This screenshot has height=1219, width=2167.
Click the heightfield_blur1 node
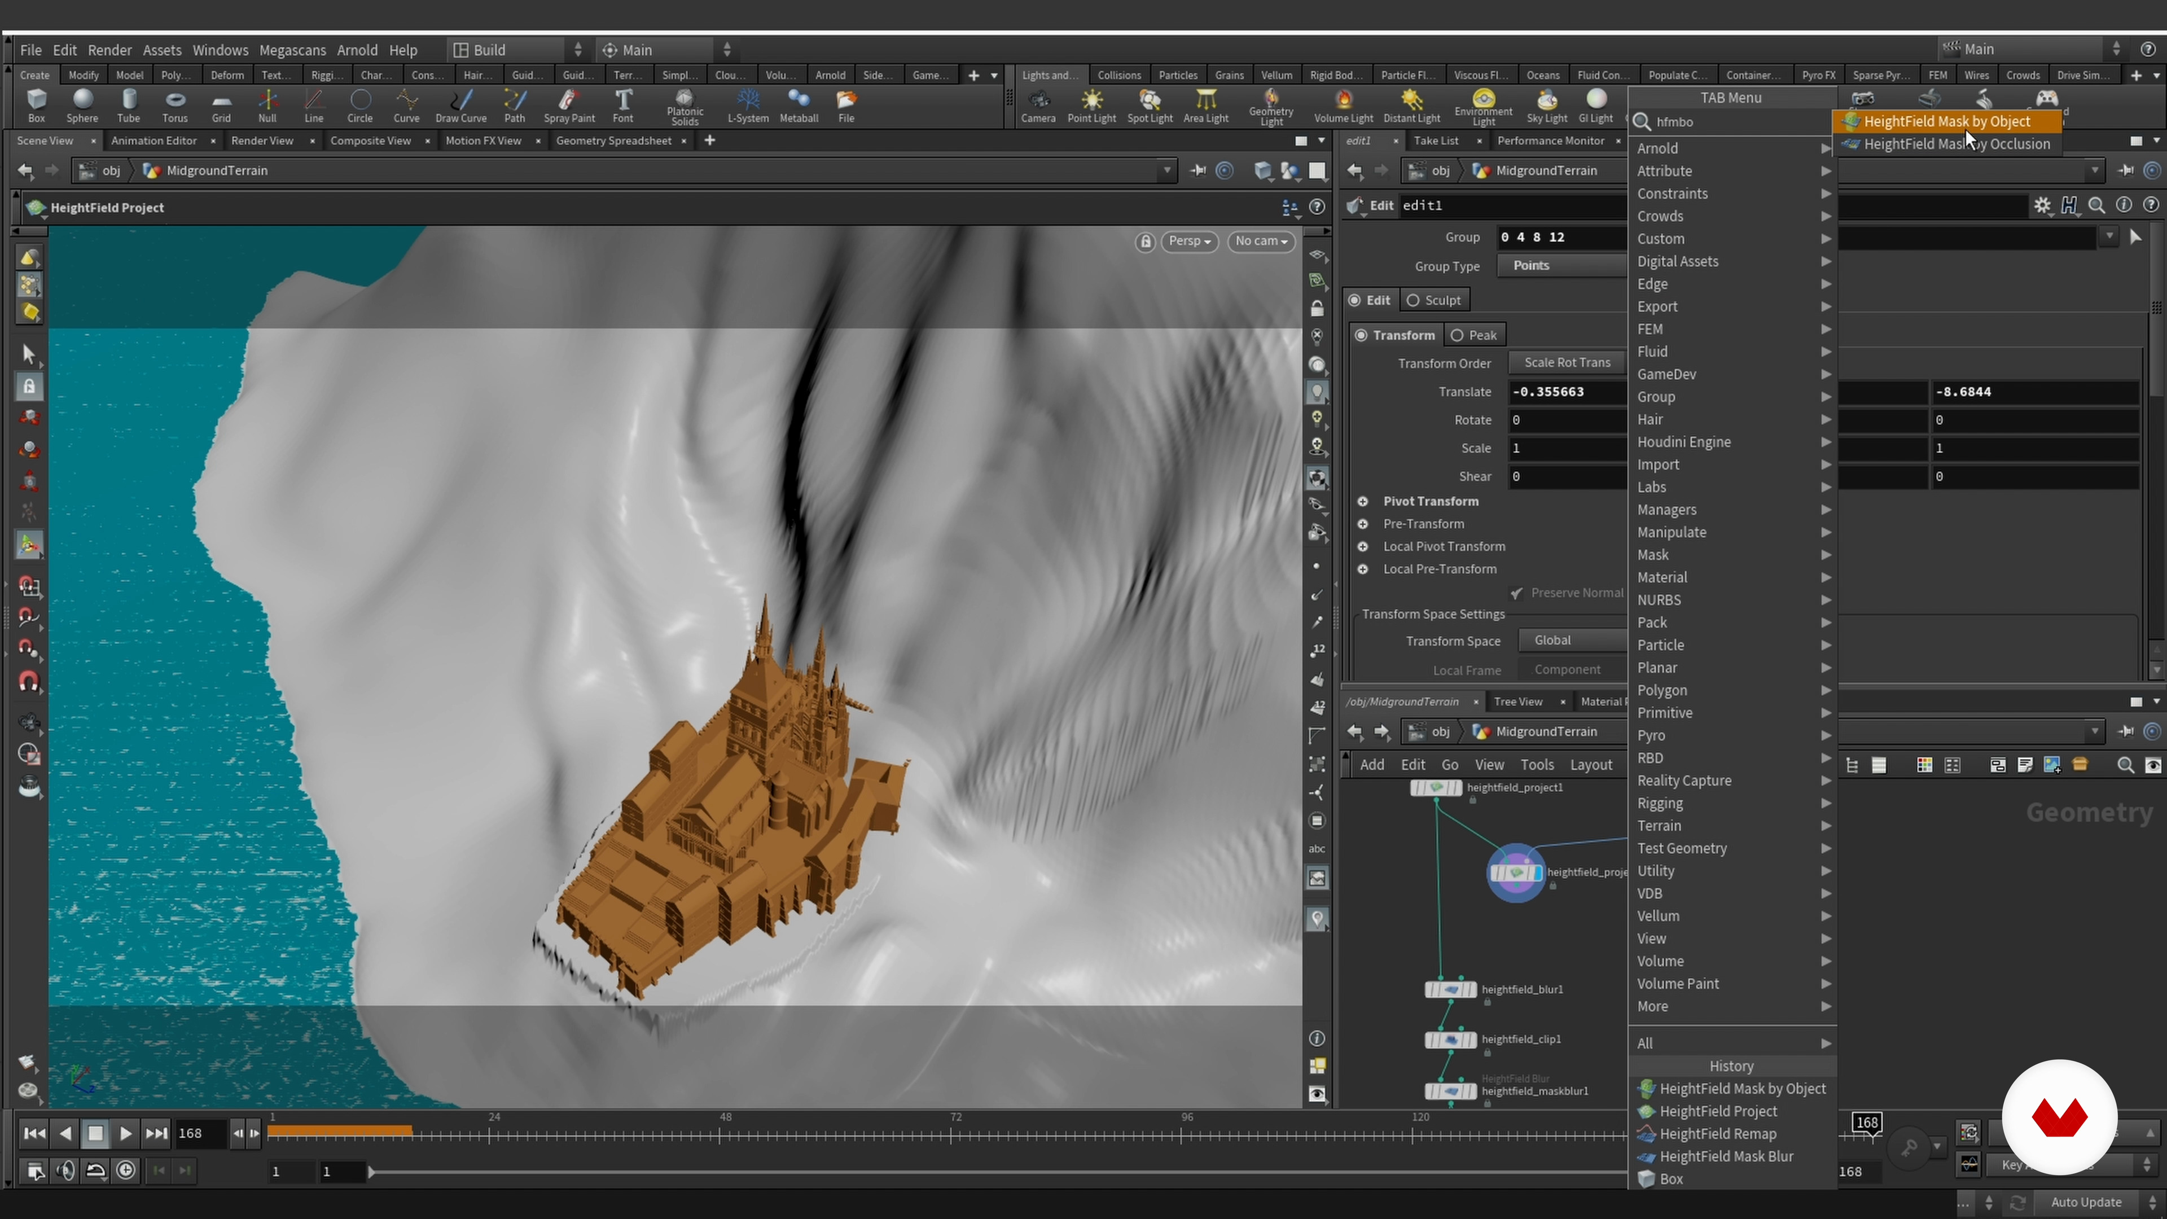coord(1450,989)
